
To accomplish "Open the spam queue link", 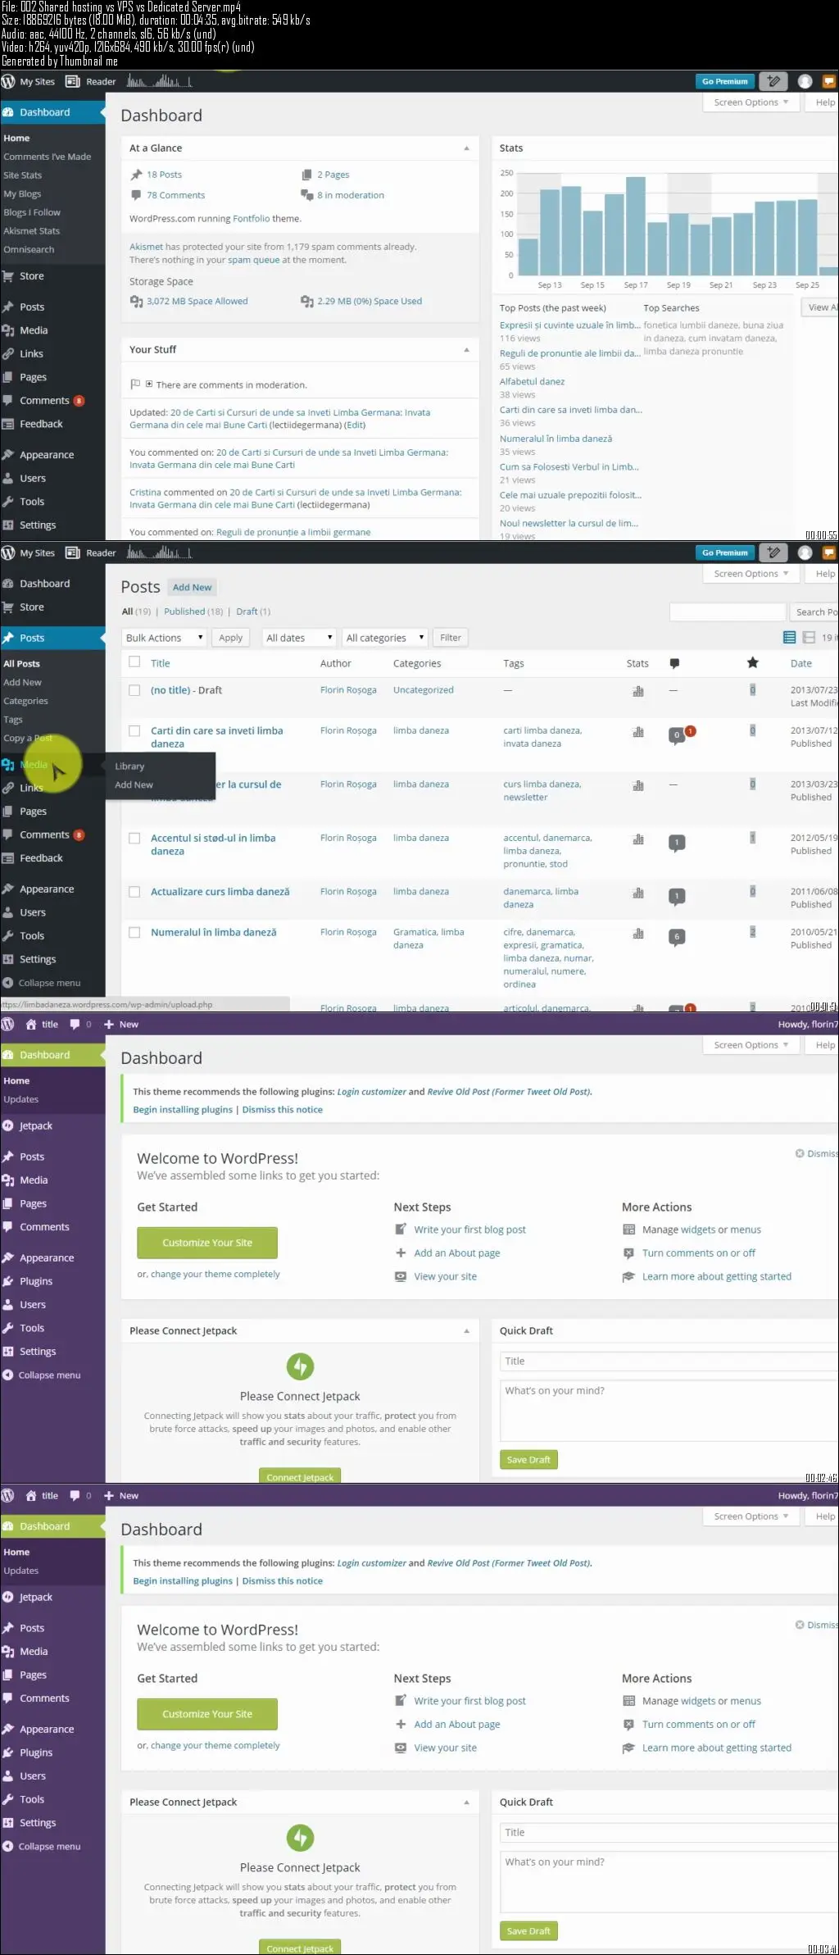I will 254,260.
